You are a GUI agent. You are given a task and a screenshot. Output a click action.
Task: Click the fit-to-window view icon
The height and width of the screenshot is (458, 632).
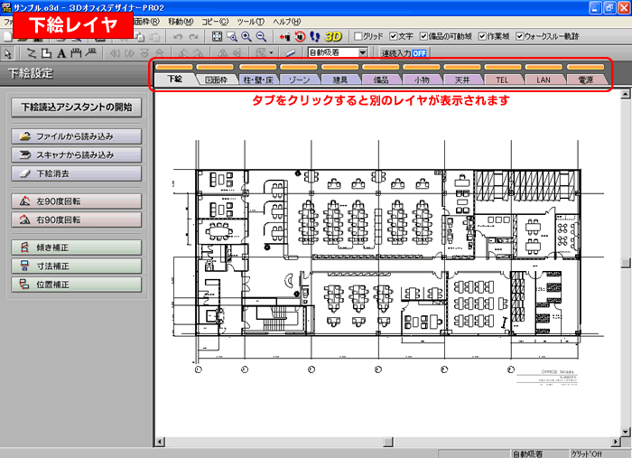tap(217, 36)
